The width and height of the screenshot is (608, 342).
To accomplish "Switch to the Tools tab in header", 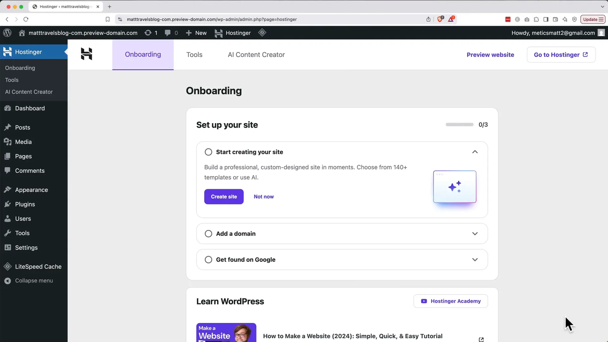I will coord(194,55).
